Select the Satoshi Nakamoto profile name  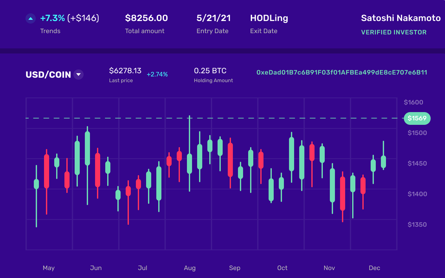(x=401, y=18)
